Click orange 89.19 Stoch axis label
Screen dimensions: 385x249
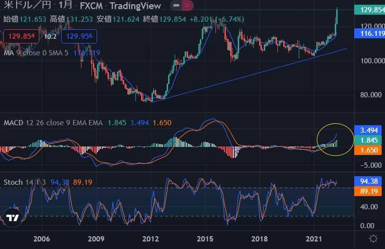point(368,191)
